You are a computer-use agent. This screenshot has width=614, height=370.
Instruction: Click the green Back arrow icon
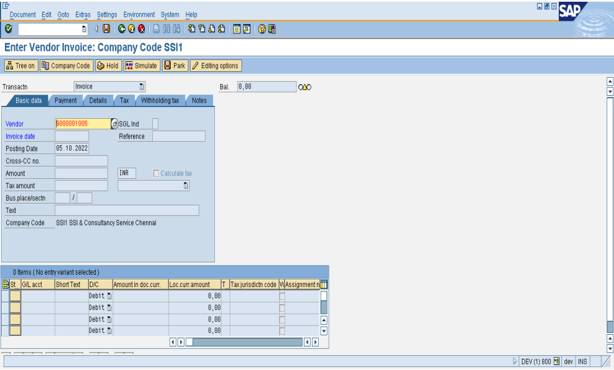point(122,29)
